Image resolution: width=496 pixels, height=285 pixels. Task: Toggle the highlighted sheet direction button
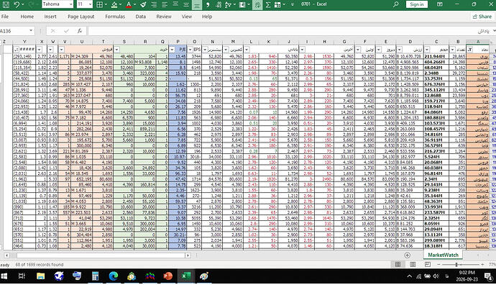pyautogui.click(x=257, y=4)
